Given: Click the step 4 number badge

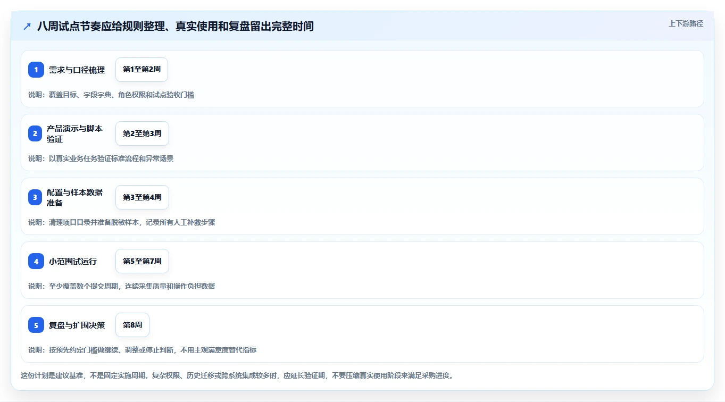Looking at the screenshot, I should point(36,261).
